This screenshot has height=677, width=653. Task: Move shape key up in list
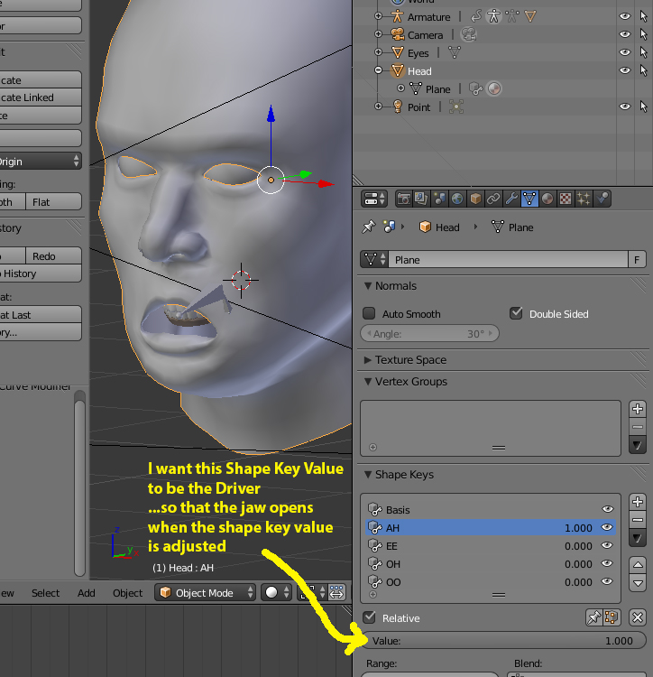[x=638, y=565]
